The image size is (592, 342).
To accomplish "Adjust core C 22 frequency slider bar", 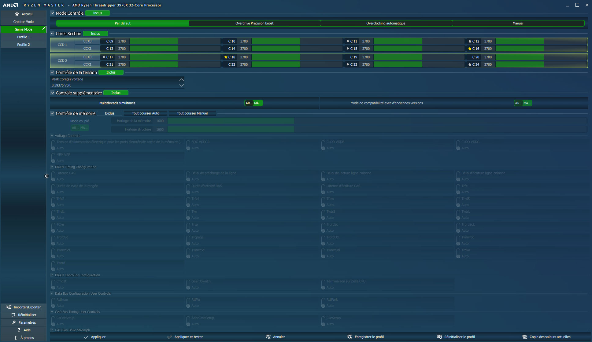I will pyautogui.click(x=297, y=64).
